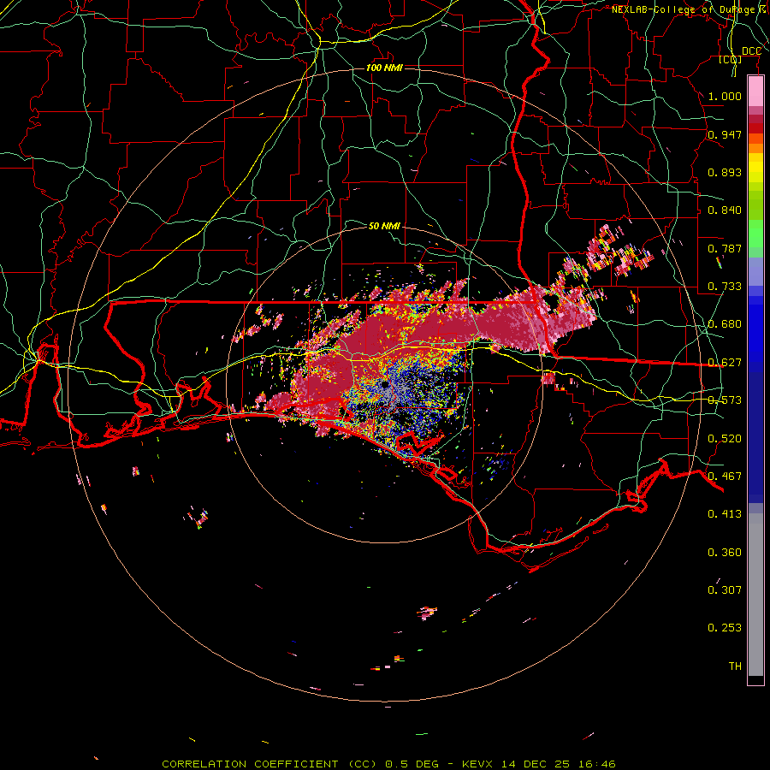Click the TH threshold label on the scale
770x770 pixels.
[x=735, y=666]
